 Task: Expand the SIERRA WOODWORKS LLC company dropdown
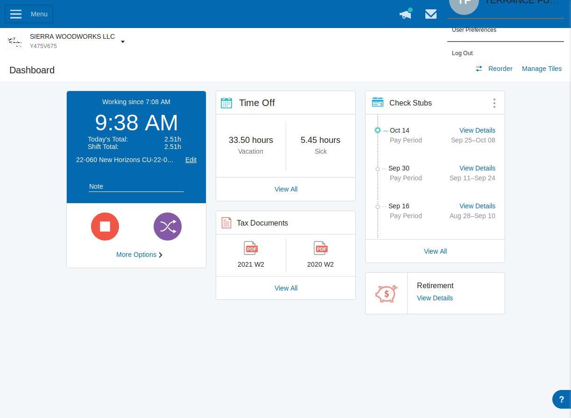coord(122,42)
